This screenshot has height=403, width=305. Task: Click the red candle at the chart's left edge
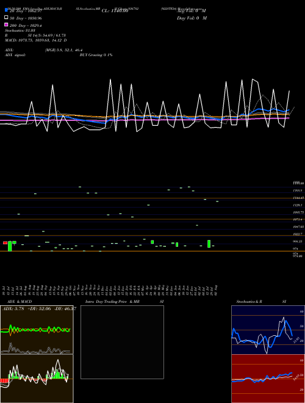[5, 242]
